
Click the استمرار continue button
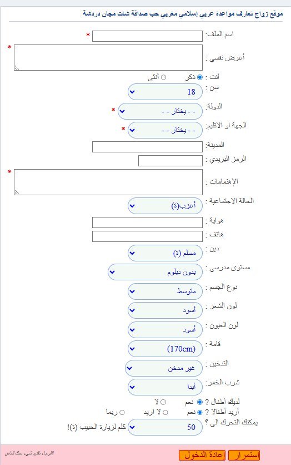pyautogui.click(x=244, y=455)
